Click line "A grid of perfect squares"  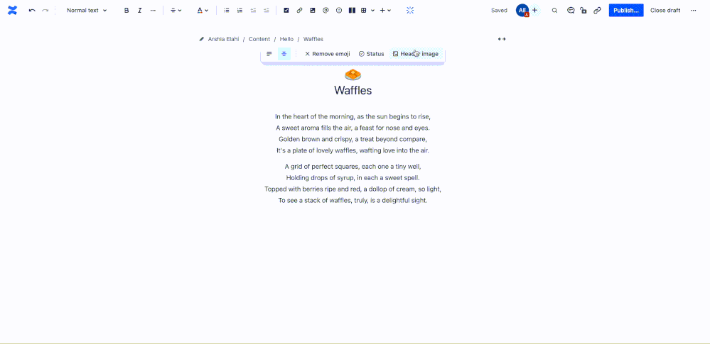[x=353, y=167]
